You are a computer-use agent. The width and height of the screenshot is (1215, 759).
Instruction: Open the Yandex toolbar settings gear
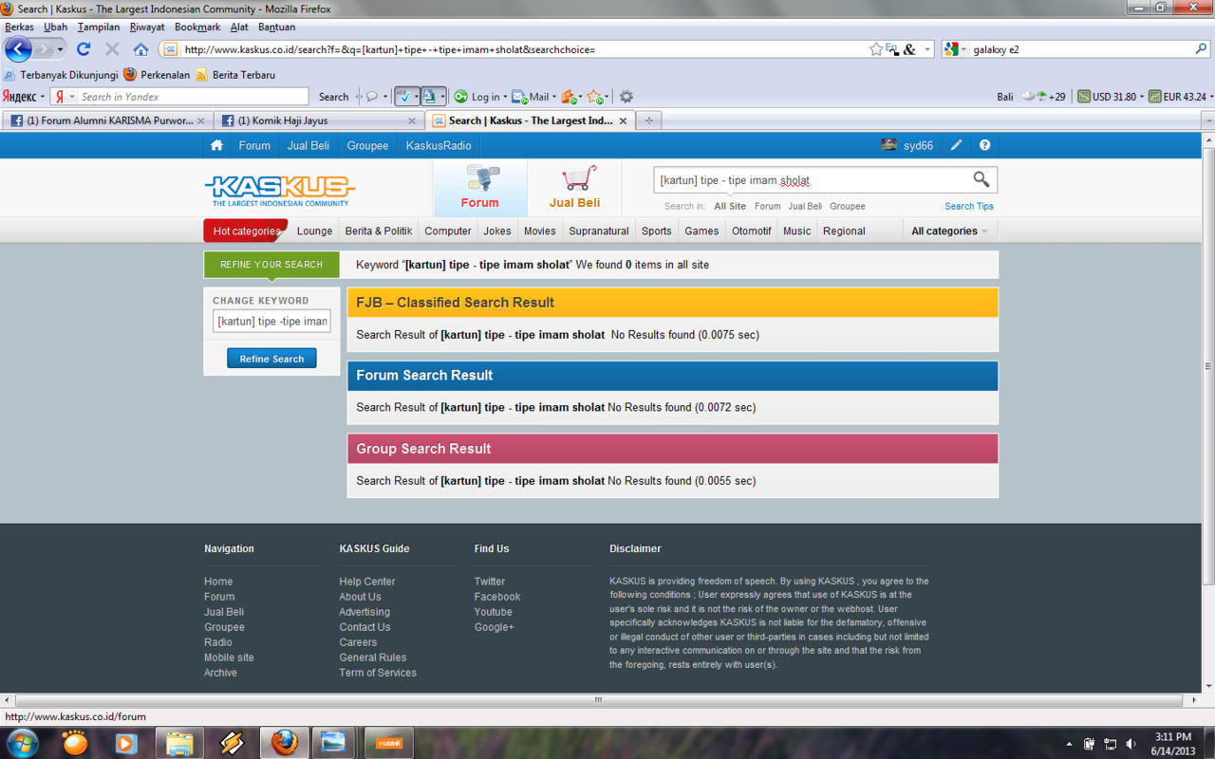pos(626,97)
